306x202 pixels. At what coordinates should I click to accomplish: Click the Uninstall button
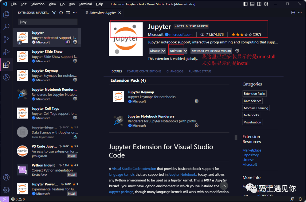(x=176, y=51)
